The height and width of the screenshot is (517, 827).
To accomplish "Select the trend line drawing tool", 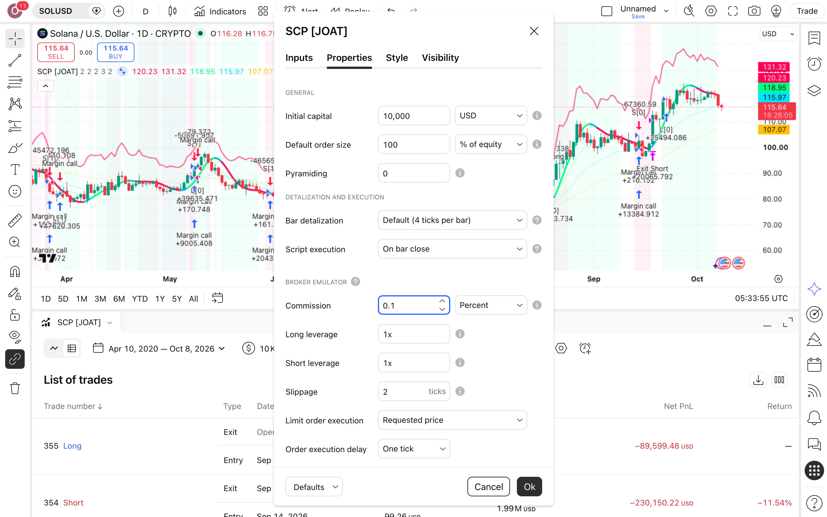I will click(15, 61).
